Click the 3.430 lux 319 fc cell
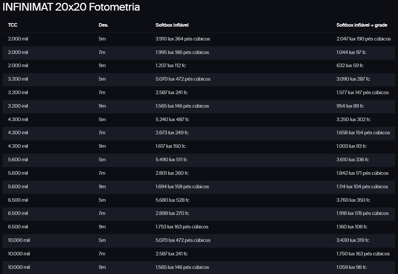Screen dimensions: 398x274 click(x=353, y=240)
